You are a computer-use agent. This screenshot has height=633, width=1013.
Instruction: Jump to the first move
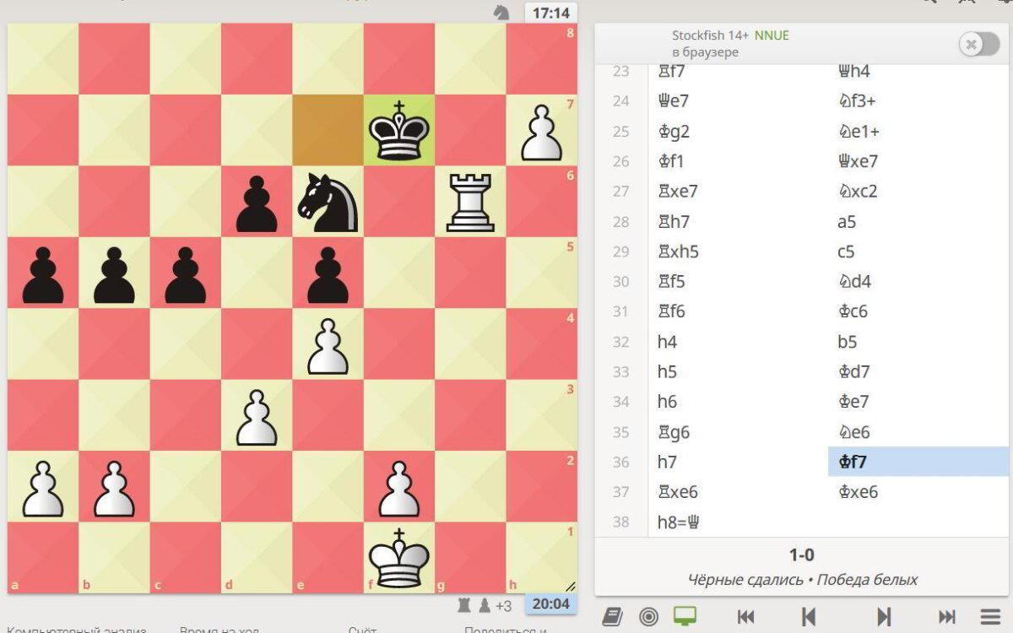pyautogui.click(x=745, y=617)
